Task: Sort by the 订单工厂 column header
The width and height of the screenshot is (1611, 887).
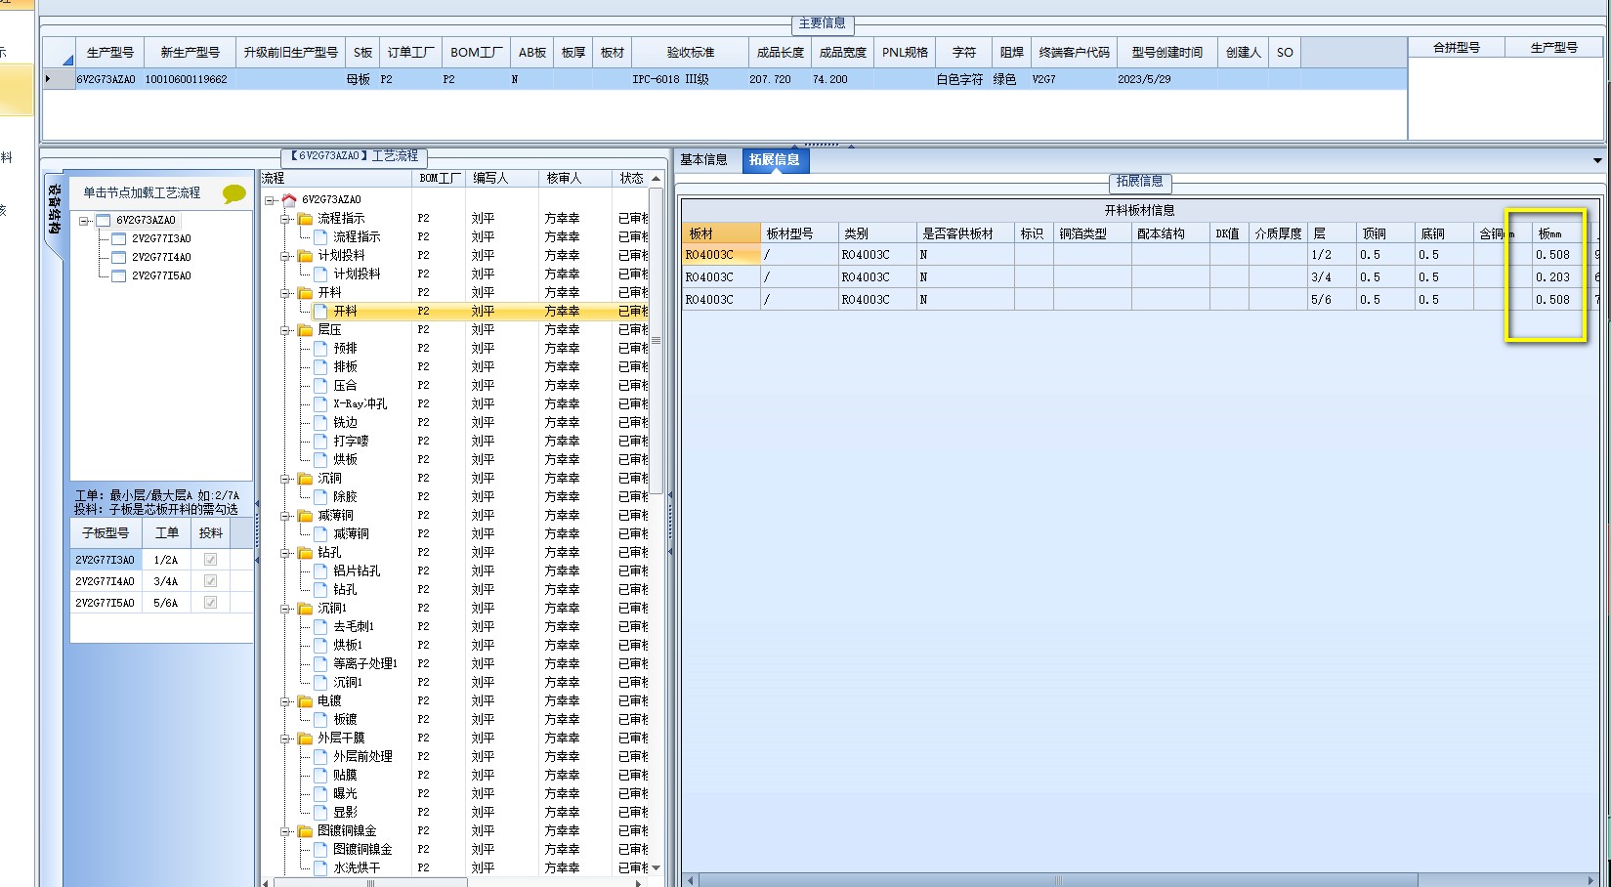Action: point(410,53)
